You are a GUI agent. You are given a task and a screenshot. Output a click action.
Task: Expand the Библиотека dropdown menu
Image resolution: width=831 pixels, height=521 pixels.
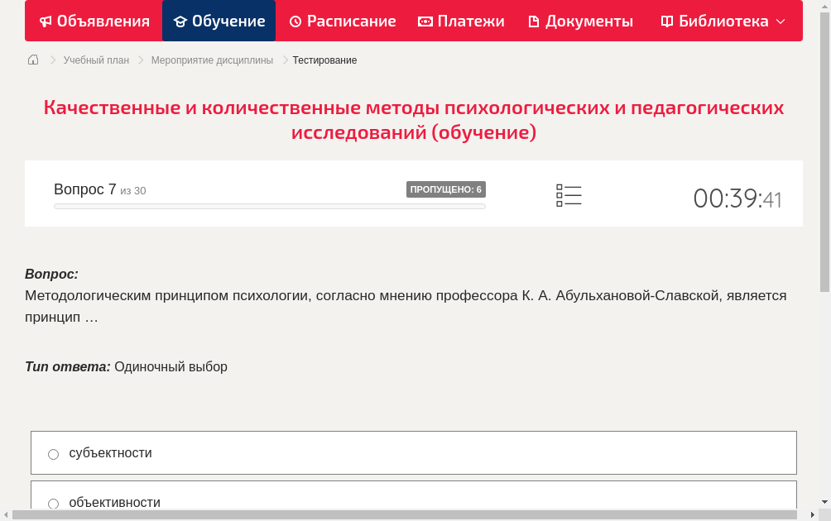pyautogui.click(x=779, y=21)
